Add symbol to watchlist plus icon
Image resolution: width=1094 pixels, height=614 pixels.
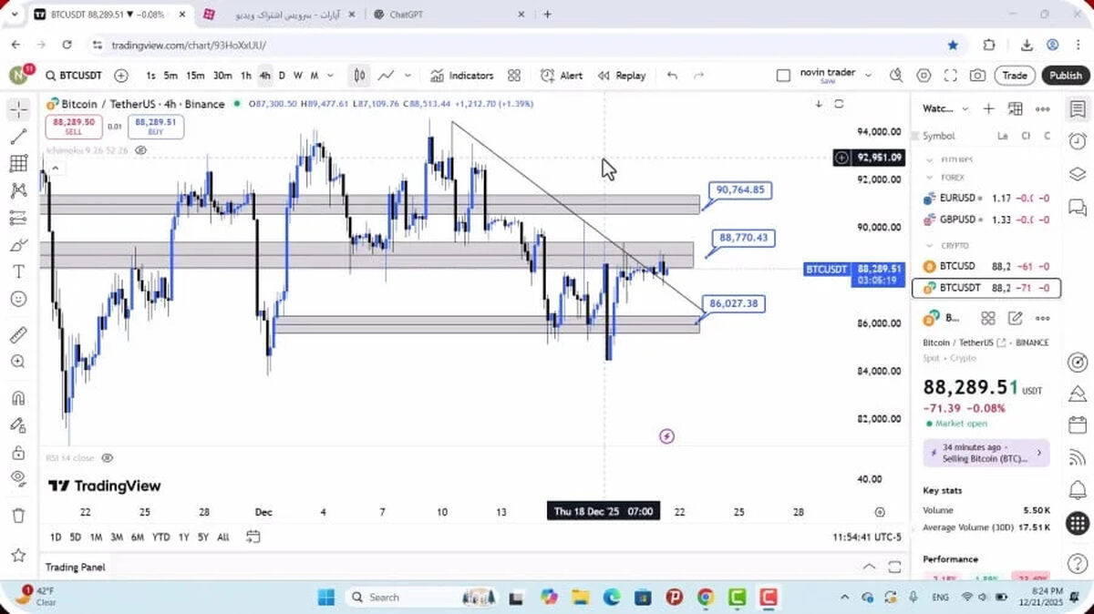point(988,108)
